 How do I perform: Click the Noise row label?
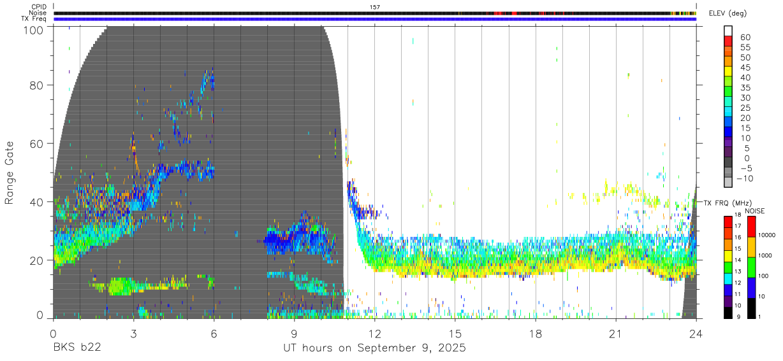38,13
